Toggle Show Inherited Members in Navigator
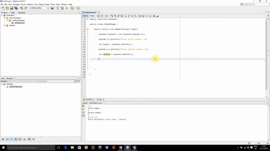Viewport: 270px width, 151px height. tap(3, 139)
